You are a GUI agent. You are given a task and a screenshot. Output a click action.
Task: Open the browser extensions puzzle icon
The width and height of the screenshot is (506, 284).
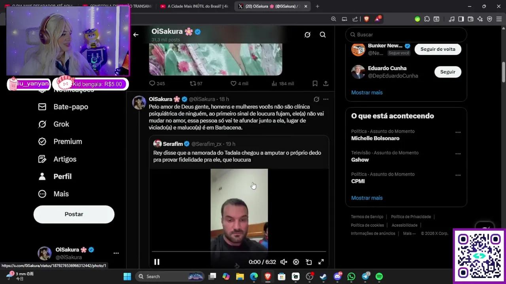[427, 19]
